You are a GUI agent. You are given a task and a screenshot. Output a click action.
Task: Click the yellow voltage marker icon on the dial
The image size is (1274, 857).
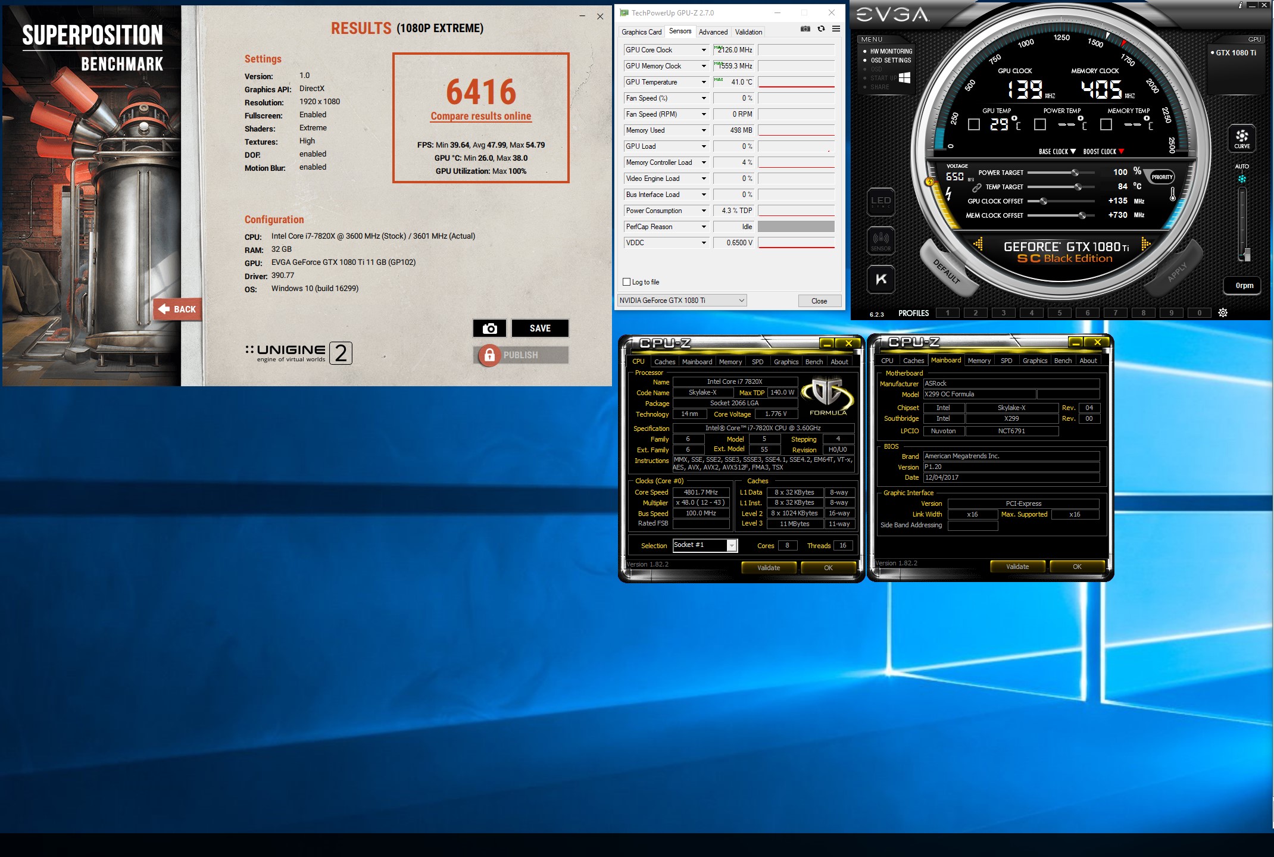[x=929, y=182]
